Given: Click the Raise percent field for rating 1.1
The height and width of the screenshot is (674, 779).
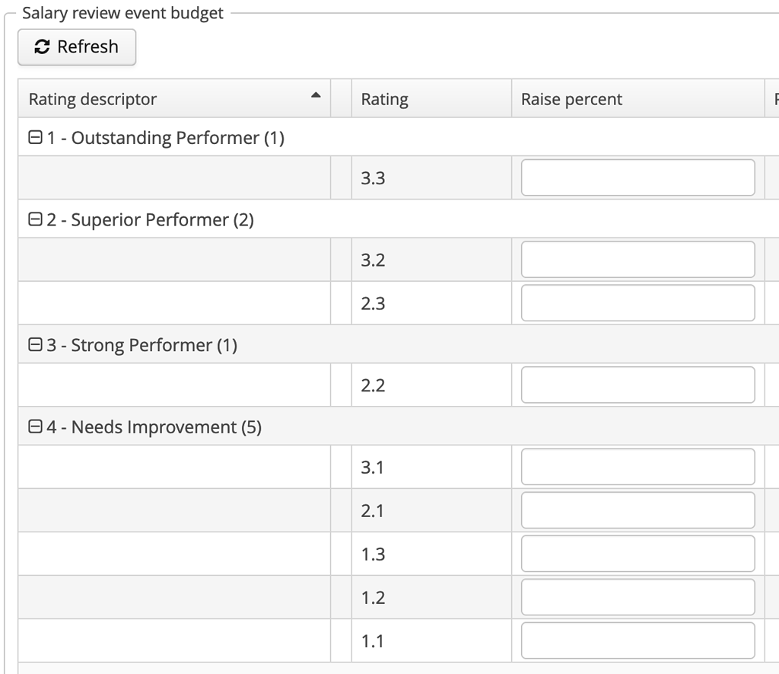Looking at the screenshot, I should point(637,640).
